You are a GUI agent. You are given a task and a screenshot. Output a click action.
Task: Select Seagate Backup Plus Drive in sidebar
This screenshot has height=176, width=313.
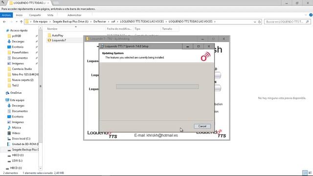(x=25, y=150)
